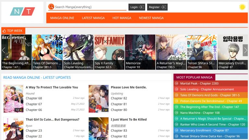
Task: Open Potion-Danomi De Ikinobimasu! Chapter 49
Action: coord(211,101)
